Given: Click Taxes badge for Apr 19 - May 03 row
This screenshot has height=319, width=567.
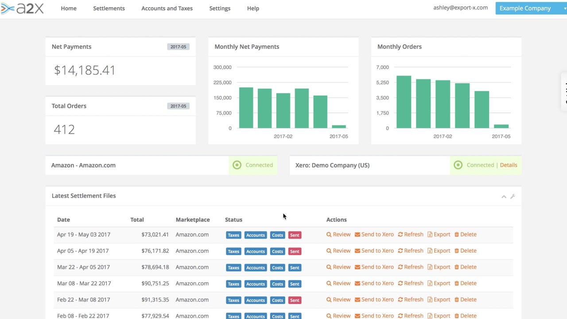Looking at the screenshot, I should (x=233, y=235).
